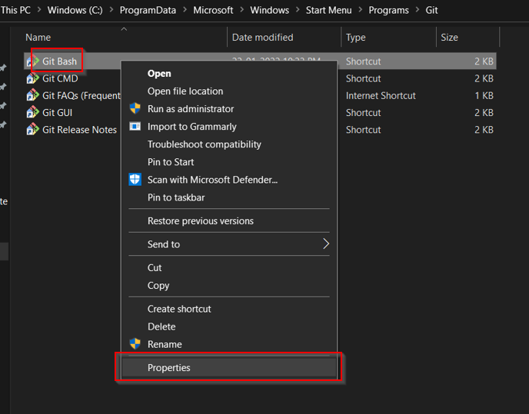Go to Windows (C:) in the address bar
529x414 pixels.
(75, 10)
